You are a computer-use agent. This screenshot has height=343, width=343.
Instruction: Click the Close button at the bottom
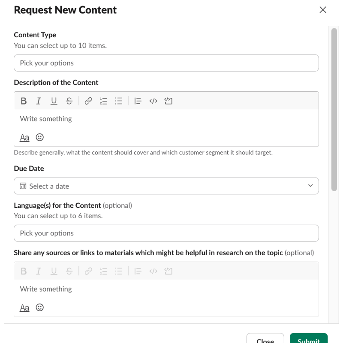point(265,340)
